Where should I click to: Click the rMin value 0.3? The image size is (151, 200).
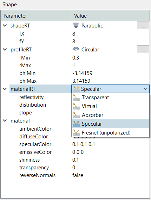(75, 58)
